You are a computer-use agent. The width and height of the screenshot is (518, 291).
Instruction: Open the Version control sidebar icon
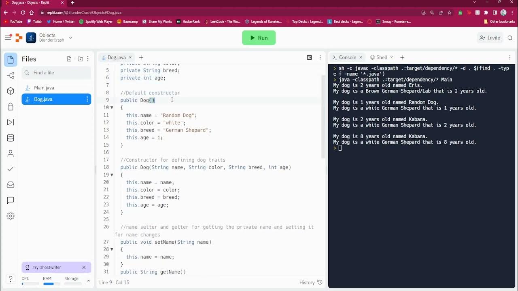point(11,75)
